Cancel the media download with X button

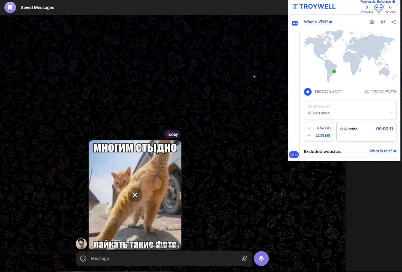135,195
